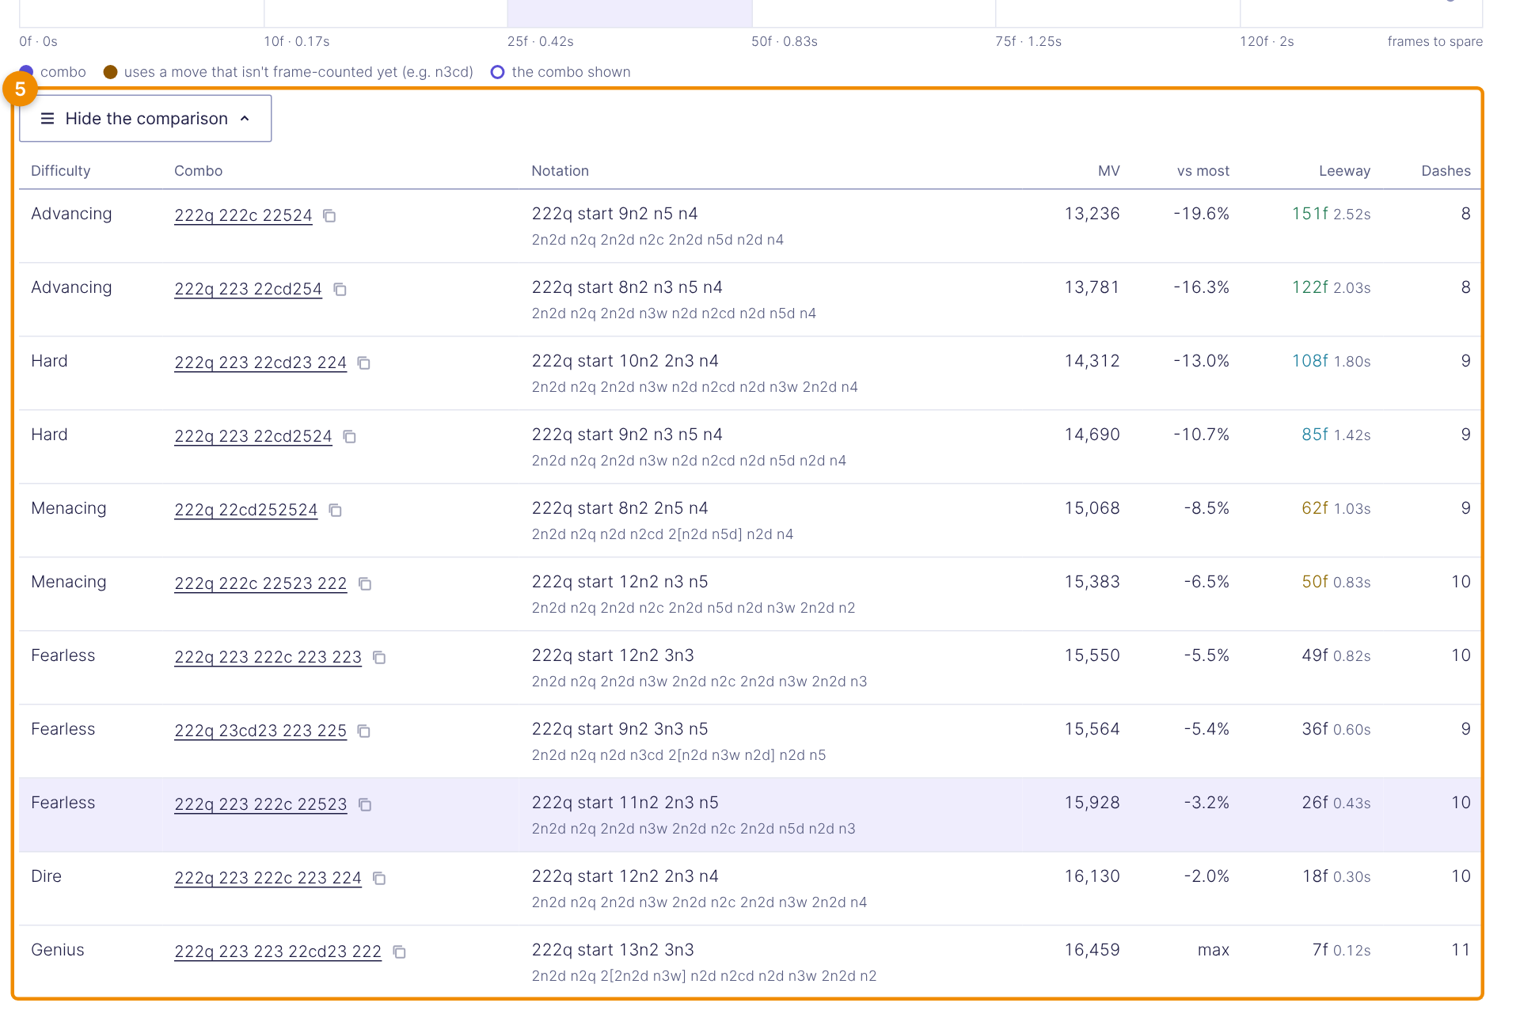1520x1018 pixels.
Task: Open combo link 222q 223 22cd2524
Action: (253, 436)
